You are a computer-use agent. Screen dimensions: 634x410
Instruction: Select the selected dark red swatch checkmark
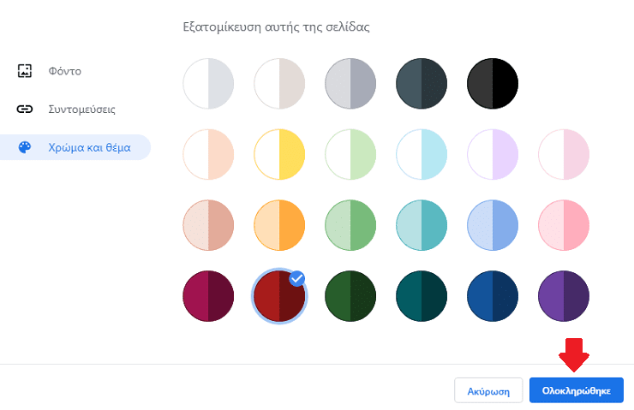pyautogui.click(x=297, y=278)
